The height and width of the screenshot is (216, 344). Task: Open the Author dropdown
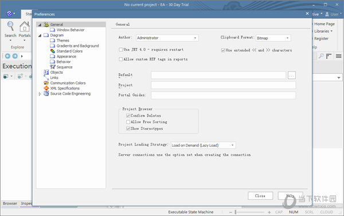[195, 38]
